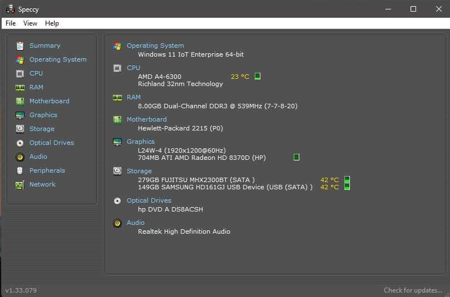
Task: Open Storage section in sidebar
Action: coord(42,129)
